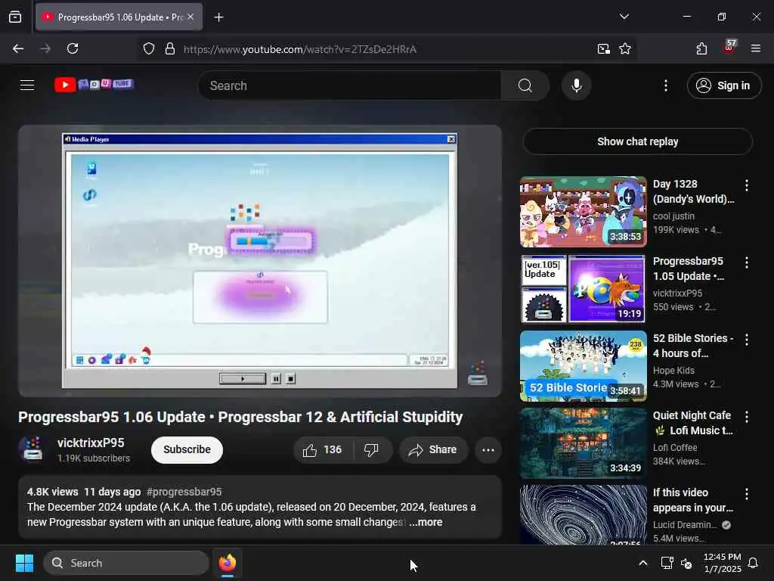Image resolution: width=774 pixels, height=581 pixels.
Task: Open browser extensions puzzle icon
Action: click(701, 48)
